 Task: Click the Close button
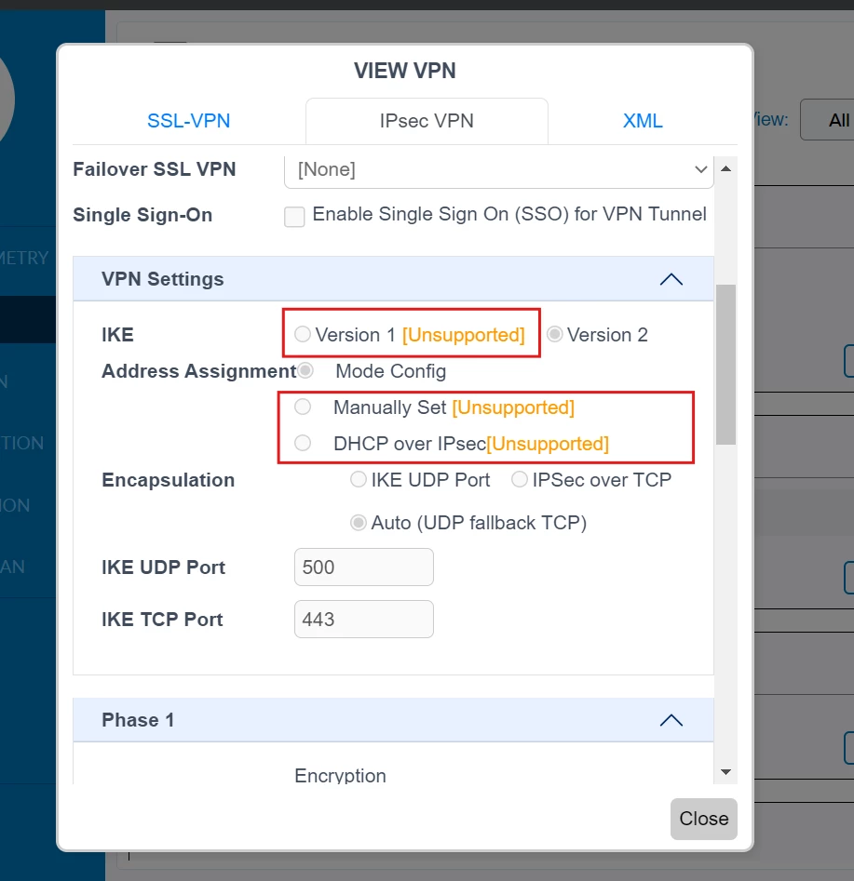coord(704,819)
